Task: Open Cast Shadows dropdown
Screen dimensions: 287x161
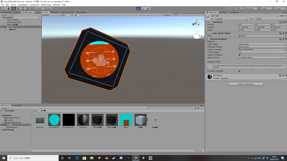Action: (x=262, y=52)
